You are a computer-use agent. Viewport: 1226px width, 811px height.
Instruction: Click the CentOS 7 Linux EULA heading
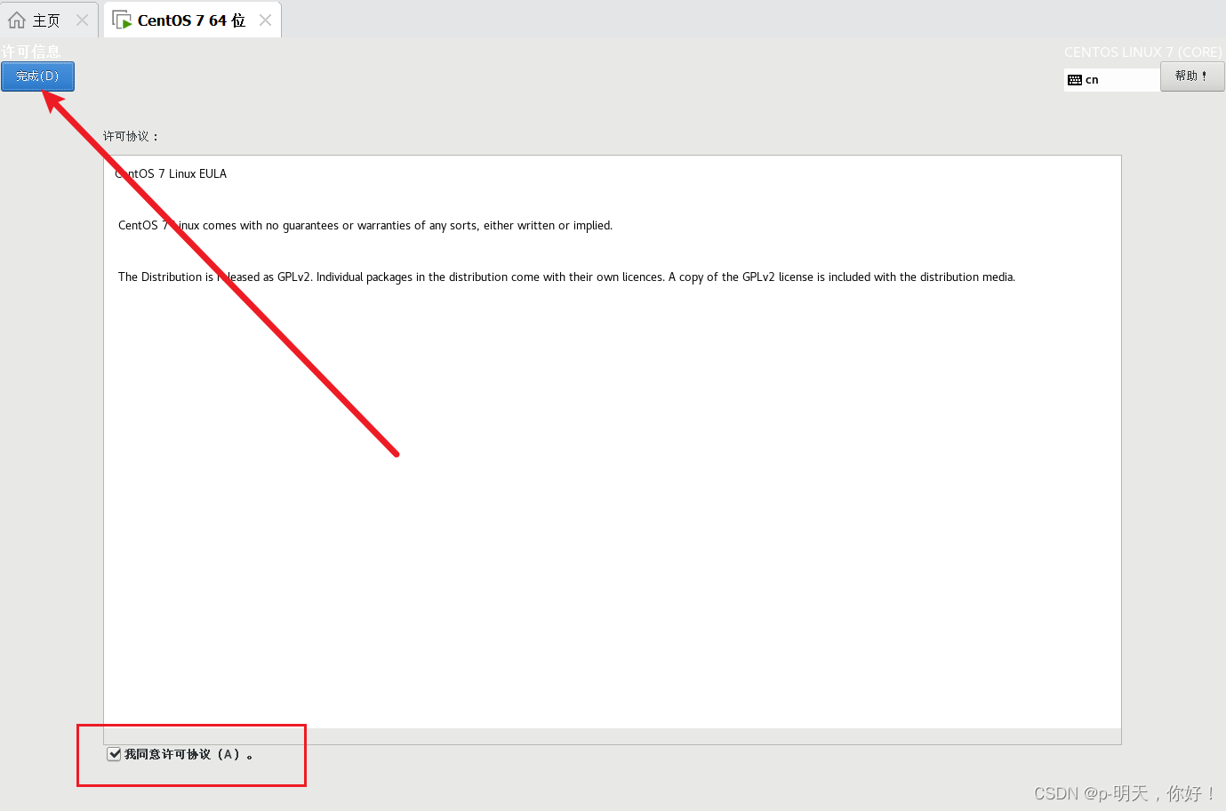click(171, 173)
